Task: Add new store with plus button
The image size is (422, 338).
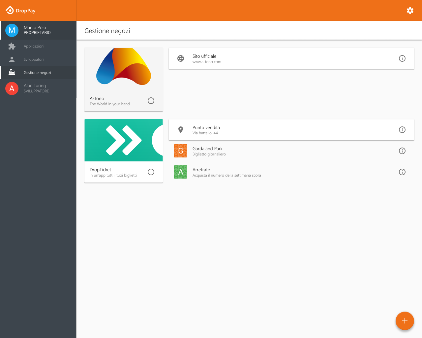Action: 405,321
